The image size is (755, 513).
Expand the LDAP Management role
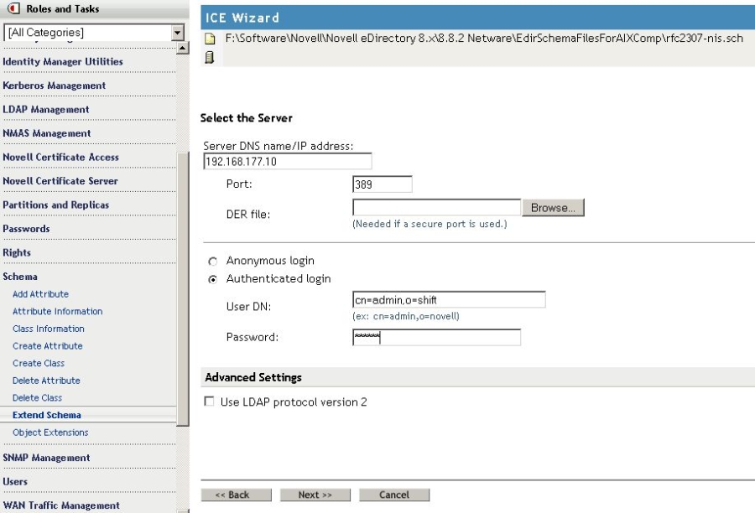pyautogui.click(x=46, y=110)
